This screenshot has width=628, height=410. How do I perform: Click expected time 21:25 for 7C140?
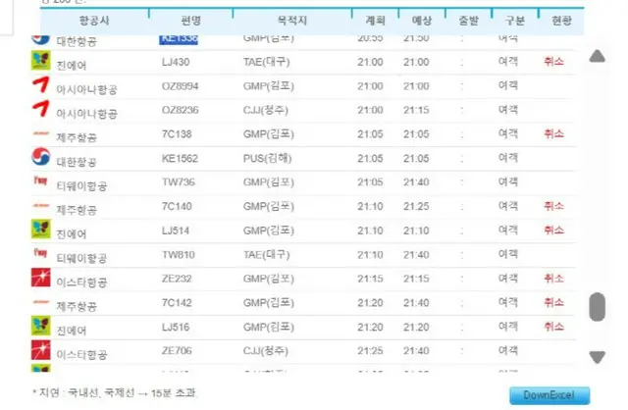(416, 207)
